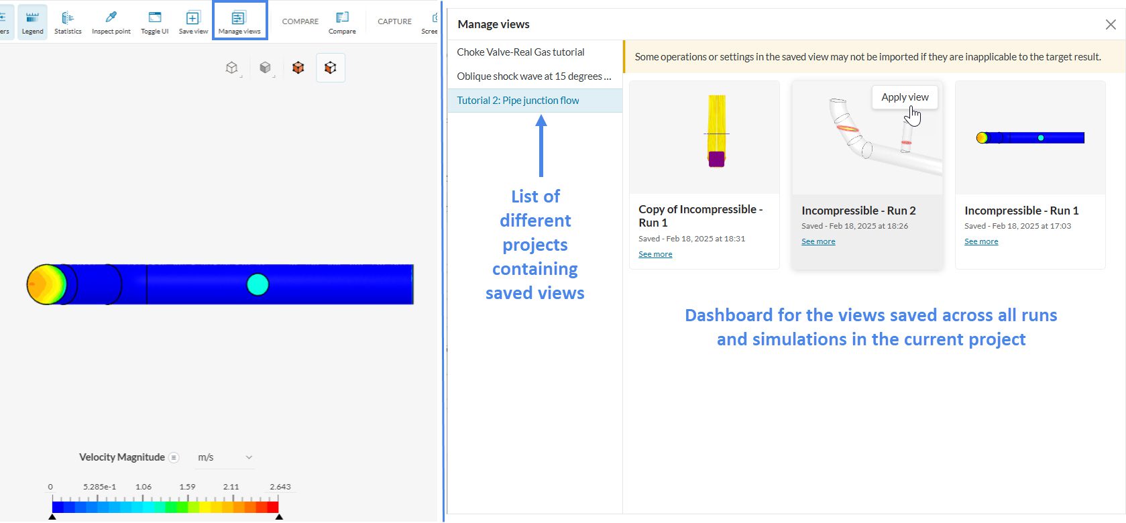1126x523 pixels.
Task: Open the Statistics tool
Action: [68, 22]
